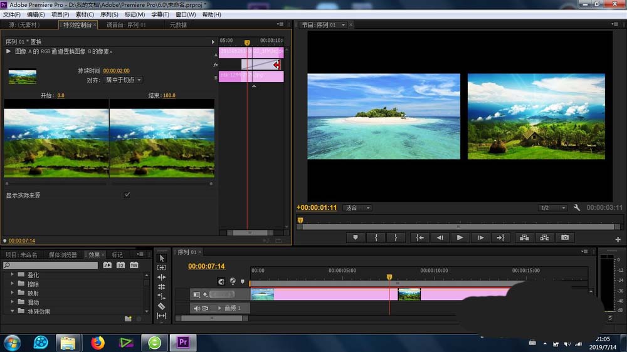
Task: Click the Program monitor playhead marker
Action: [x=300, y=220]
